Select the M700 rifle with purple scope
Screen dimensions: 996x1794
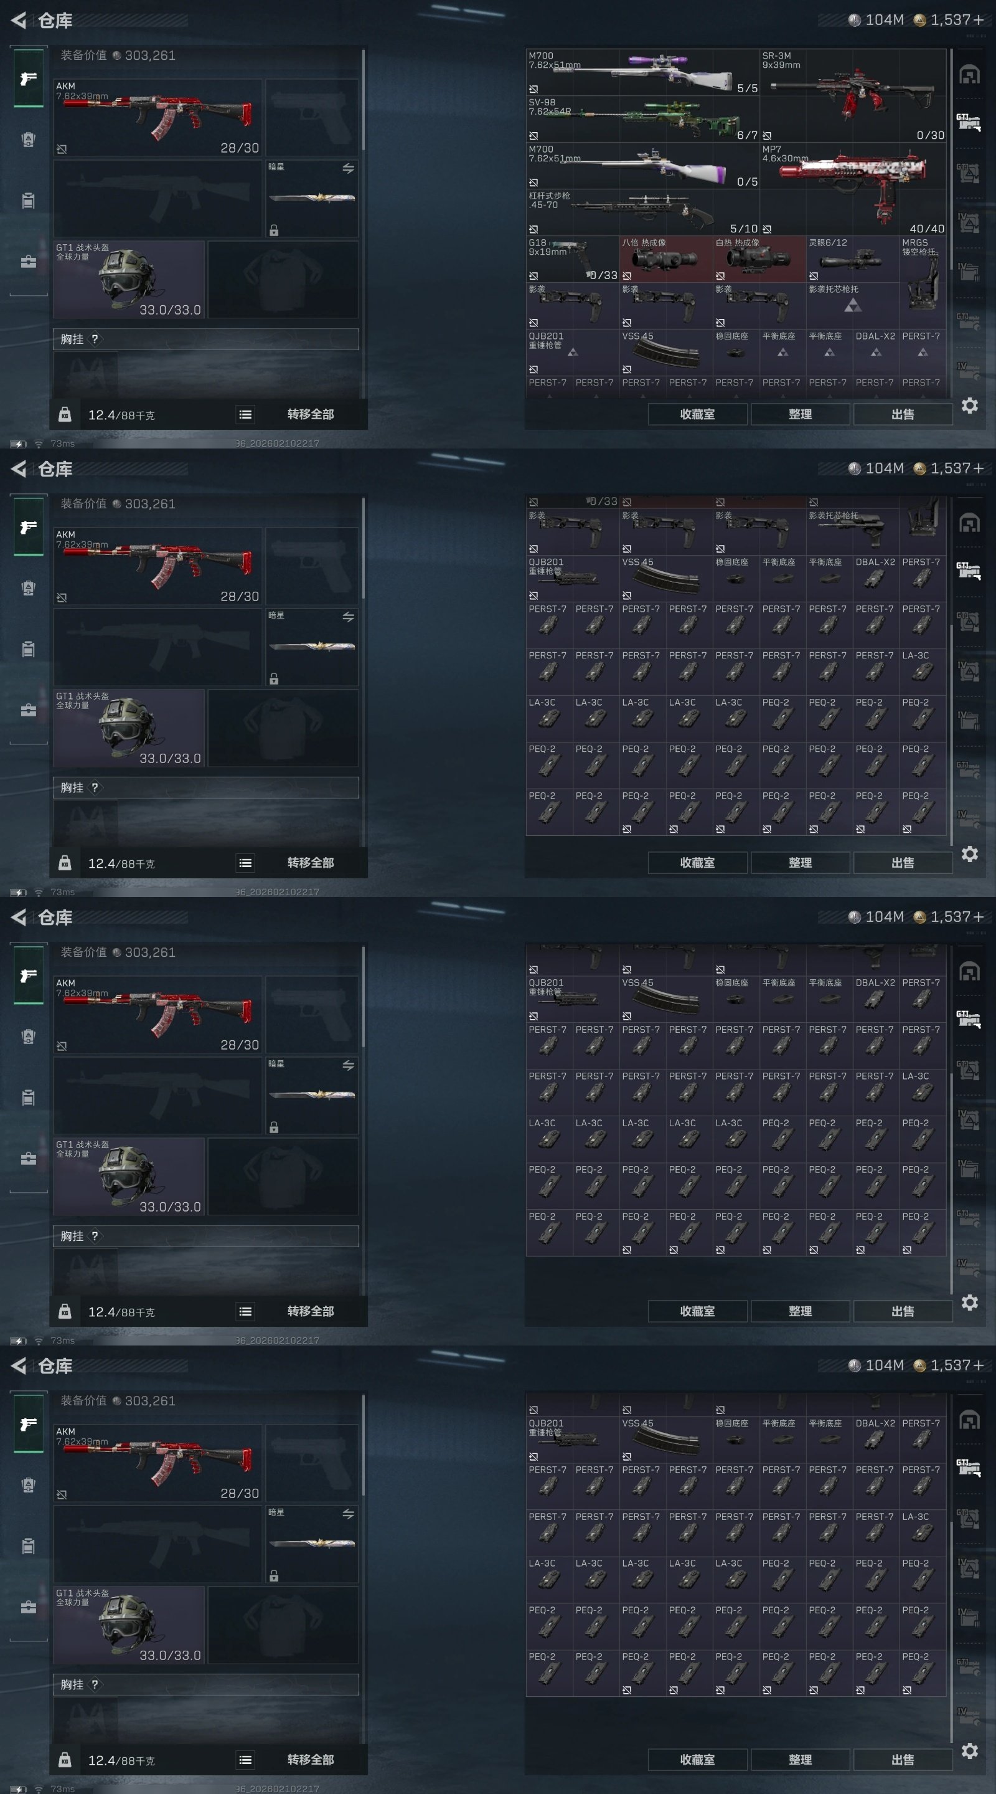[x=642, y=72]
